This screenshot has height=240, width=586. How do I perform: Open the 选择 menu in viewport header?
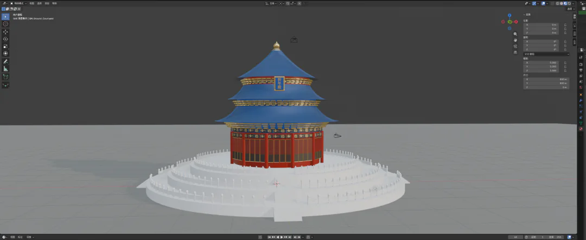(39, 3)
